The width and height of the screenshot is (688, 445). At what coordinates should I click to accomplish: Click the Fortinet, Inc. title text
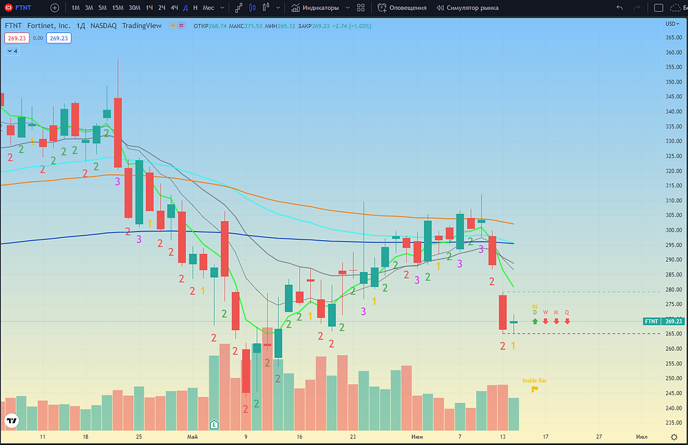click(48, 26)
